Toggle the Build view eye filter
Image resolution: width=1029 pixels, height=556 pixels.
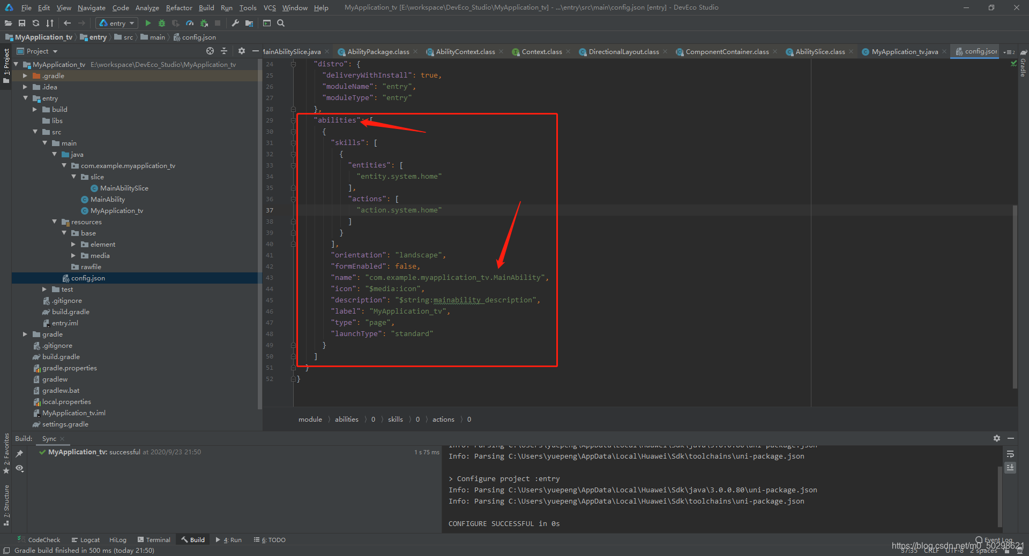tap(19, 468)
